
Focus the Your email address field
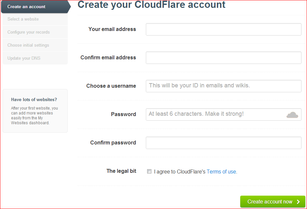[x=223, y=29]
